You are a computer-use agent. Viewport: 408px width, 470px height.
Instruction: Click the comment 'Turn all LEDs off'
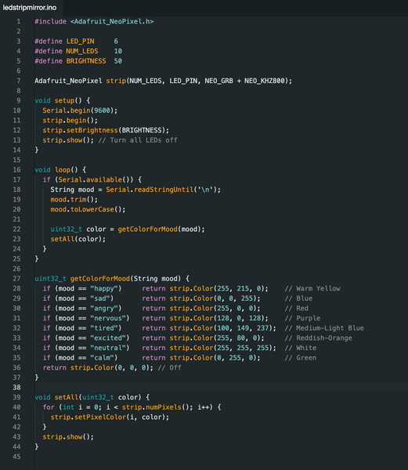click(x=138, y=140)
